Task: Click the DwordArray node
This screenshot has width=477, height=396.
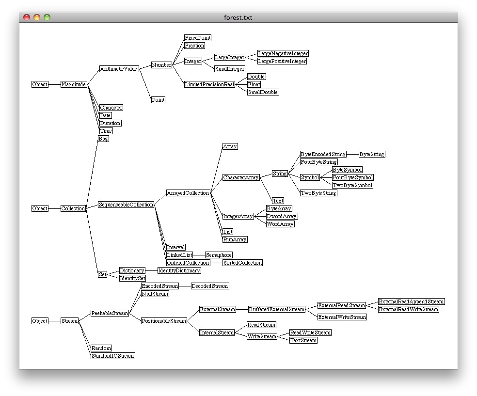Action: 282,216
